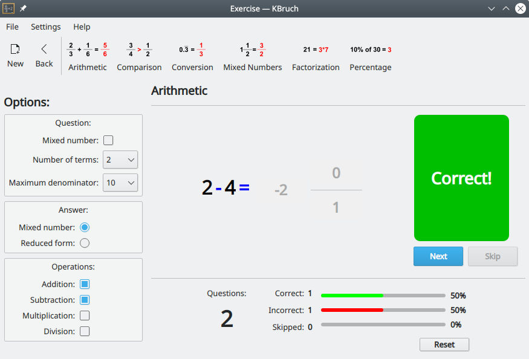Viewport: 529px width, 359px height.
Task: Click the New exercise toolbar icon
Action: coord(15,50)
